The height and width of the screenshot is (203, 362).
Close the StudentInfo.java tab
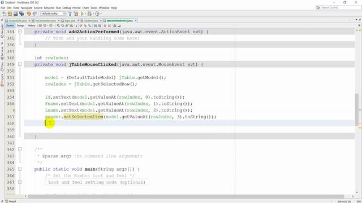(29, 21)
